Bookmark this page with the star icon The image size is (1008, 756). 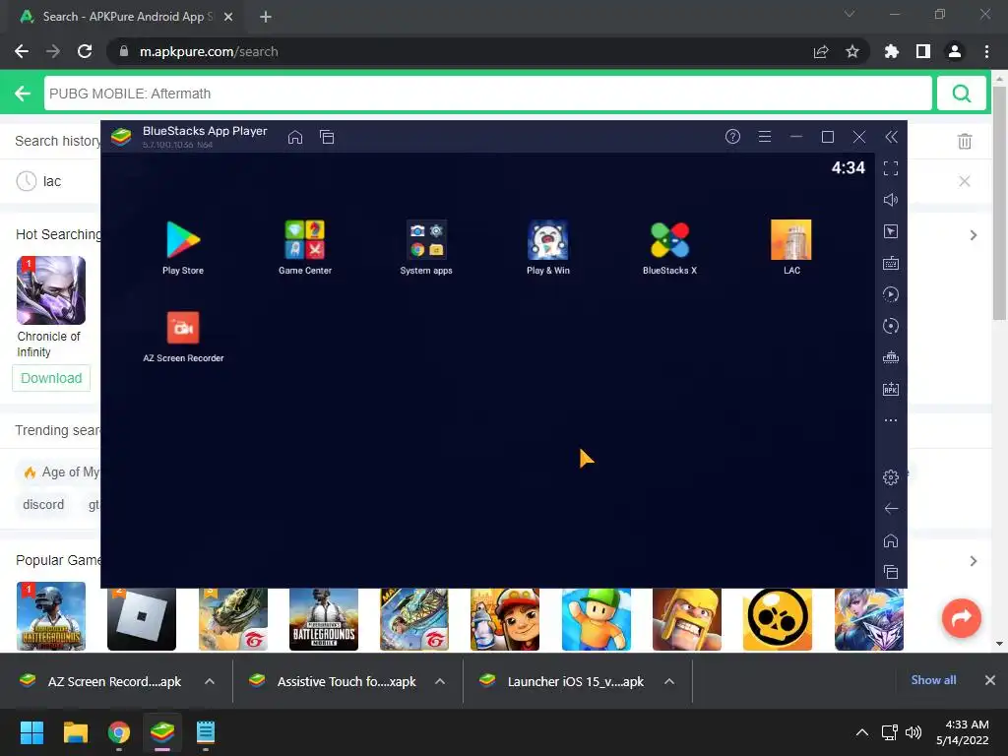click(852, 51)
